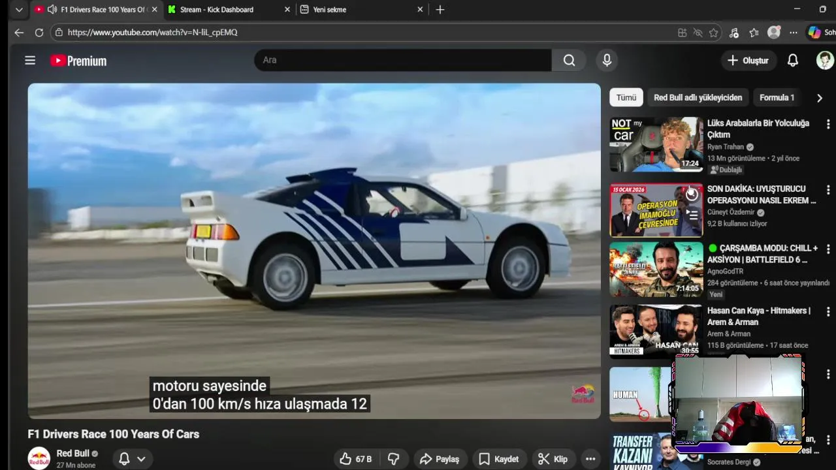
Task: Open a new tab with plus
Action: pos(440,10)
